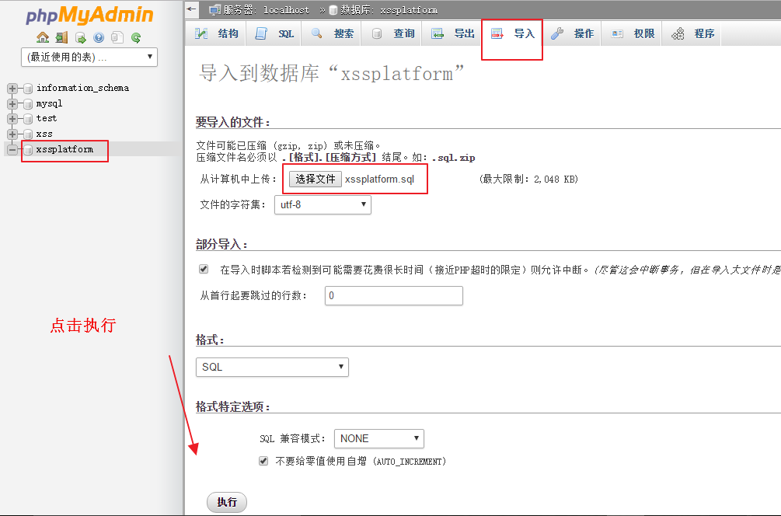Open the blue help documentation icon
781x516 pixels.
pyautogui.click(x=99, y=37)
